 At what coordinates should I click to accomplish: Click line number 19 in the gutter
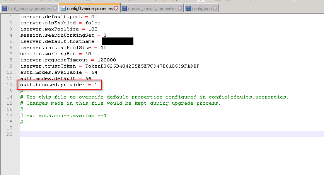[9, 128]
